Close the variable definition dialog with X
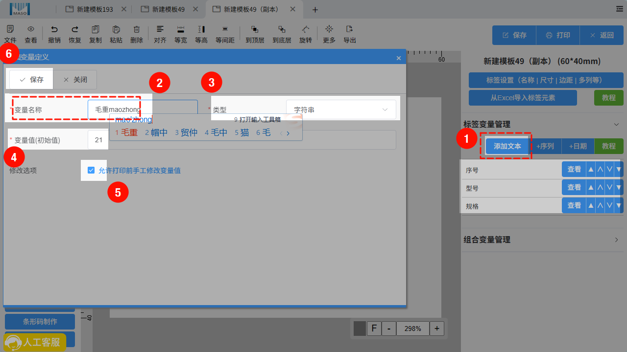Image resolution: width=627 pixels, height=352 pixels. (x=399, y=58)
